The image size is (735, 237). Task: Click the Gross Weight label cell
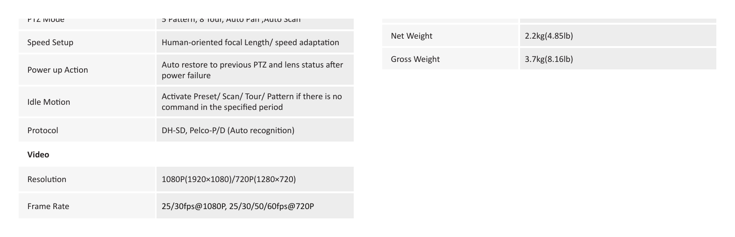tap(450, 59)
